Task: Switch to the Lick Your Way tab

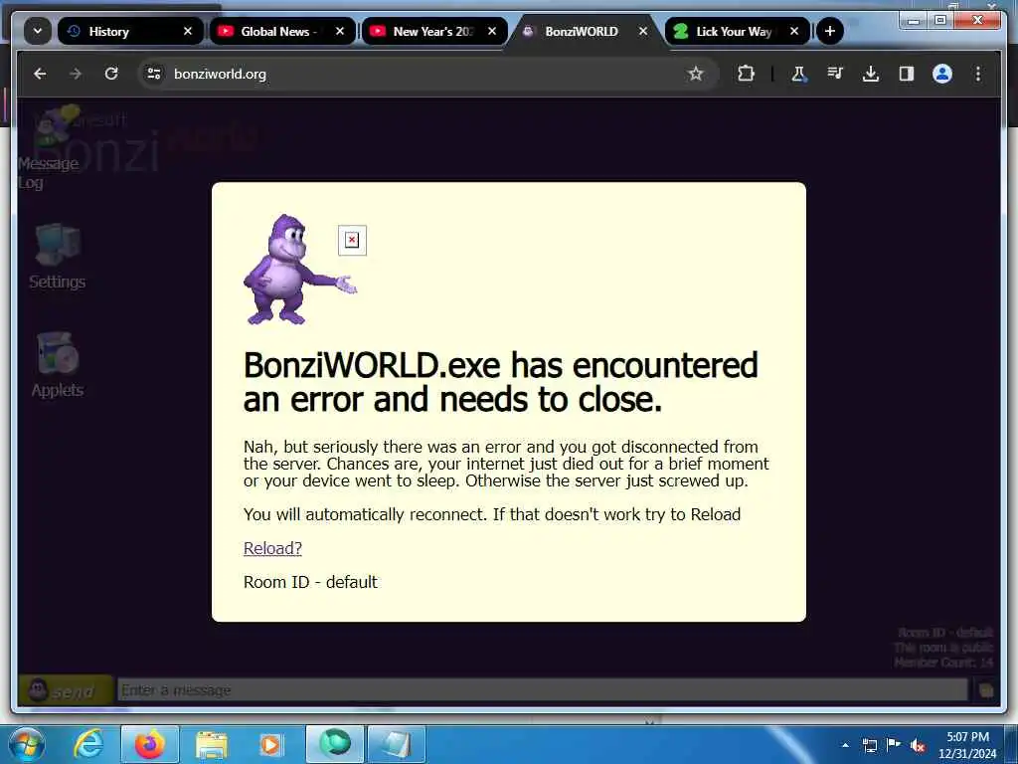Action: click(738, 31)
